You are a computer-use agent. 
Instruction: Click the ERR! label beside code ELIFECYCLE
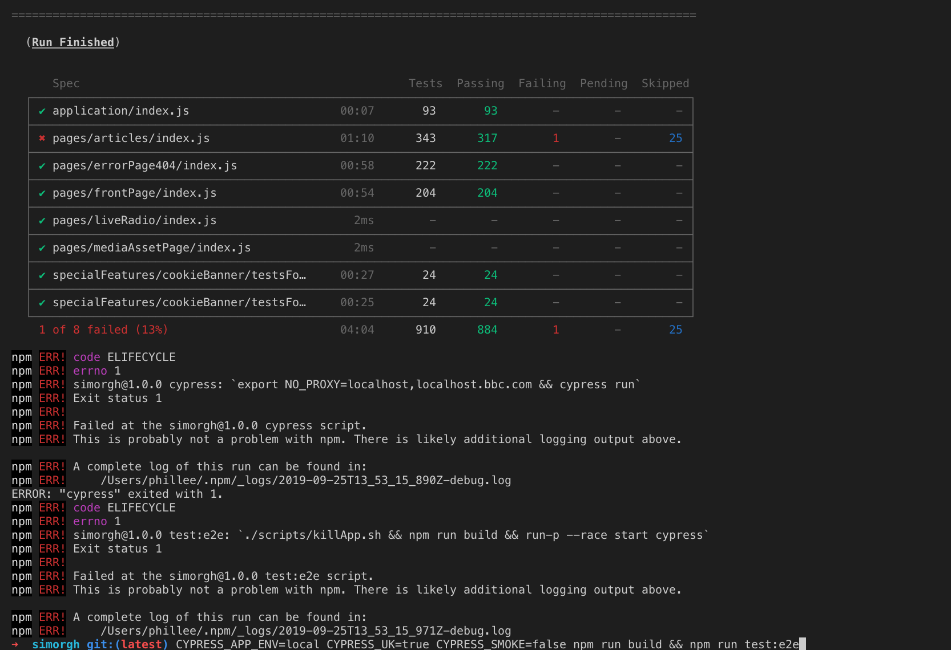point(52,357)
